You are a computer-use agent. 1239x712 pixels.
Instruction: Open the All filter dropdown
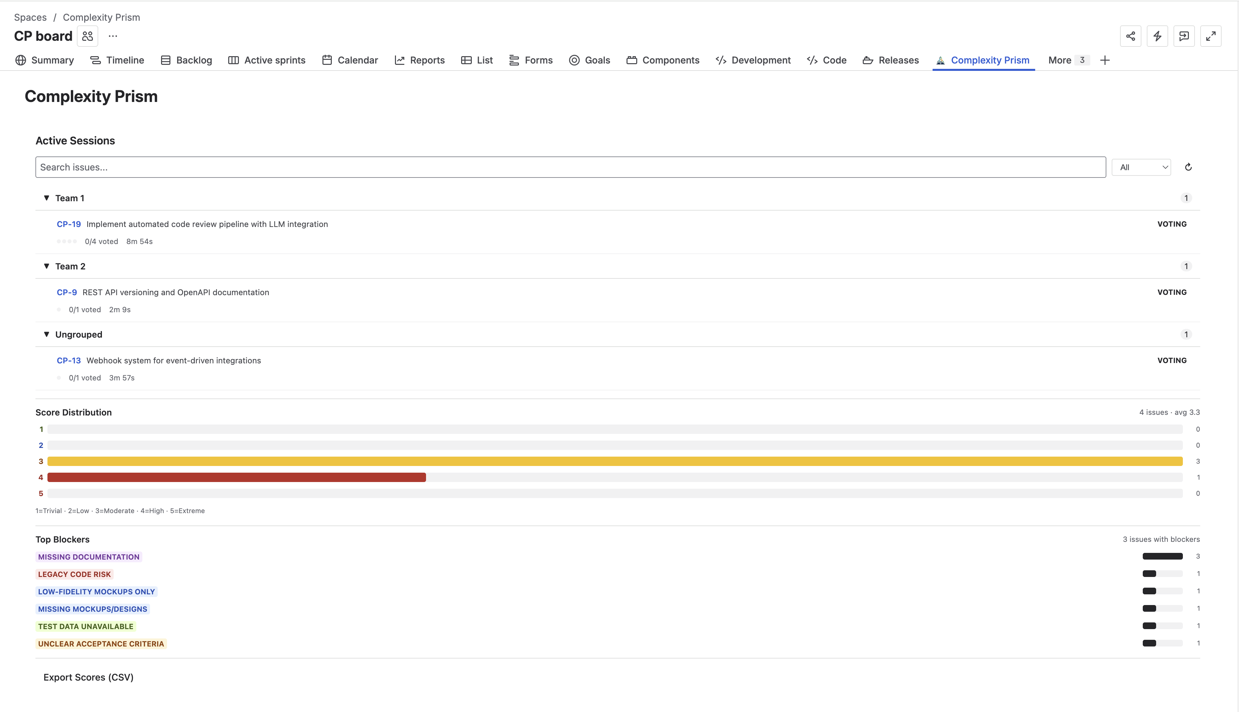click(x=1141, y=167)
